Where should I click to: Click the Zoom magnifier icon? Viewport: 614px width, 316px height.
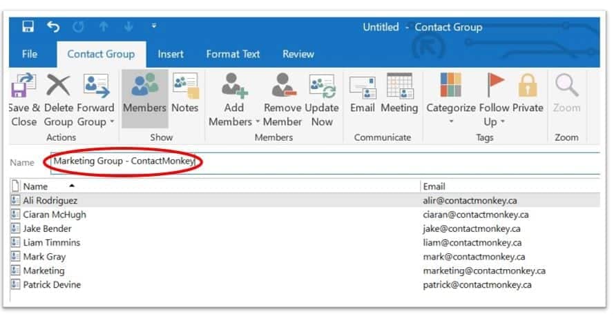tap(566, 85)
